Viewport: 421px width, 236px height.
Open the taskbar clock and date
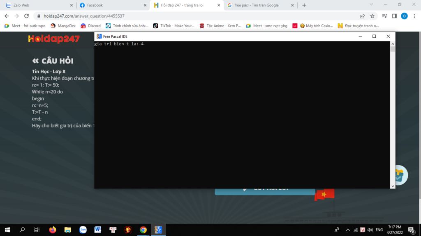click(x=395, y=230)
